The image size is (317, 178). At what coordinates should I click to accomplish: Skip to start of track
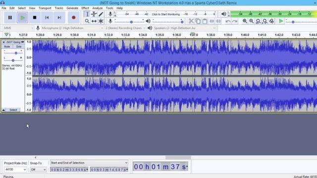47,18
